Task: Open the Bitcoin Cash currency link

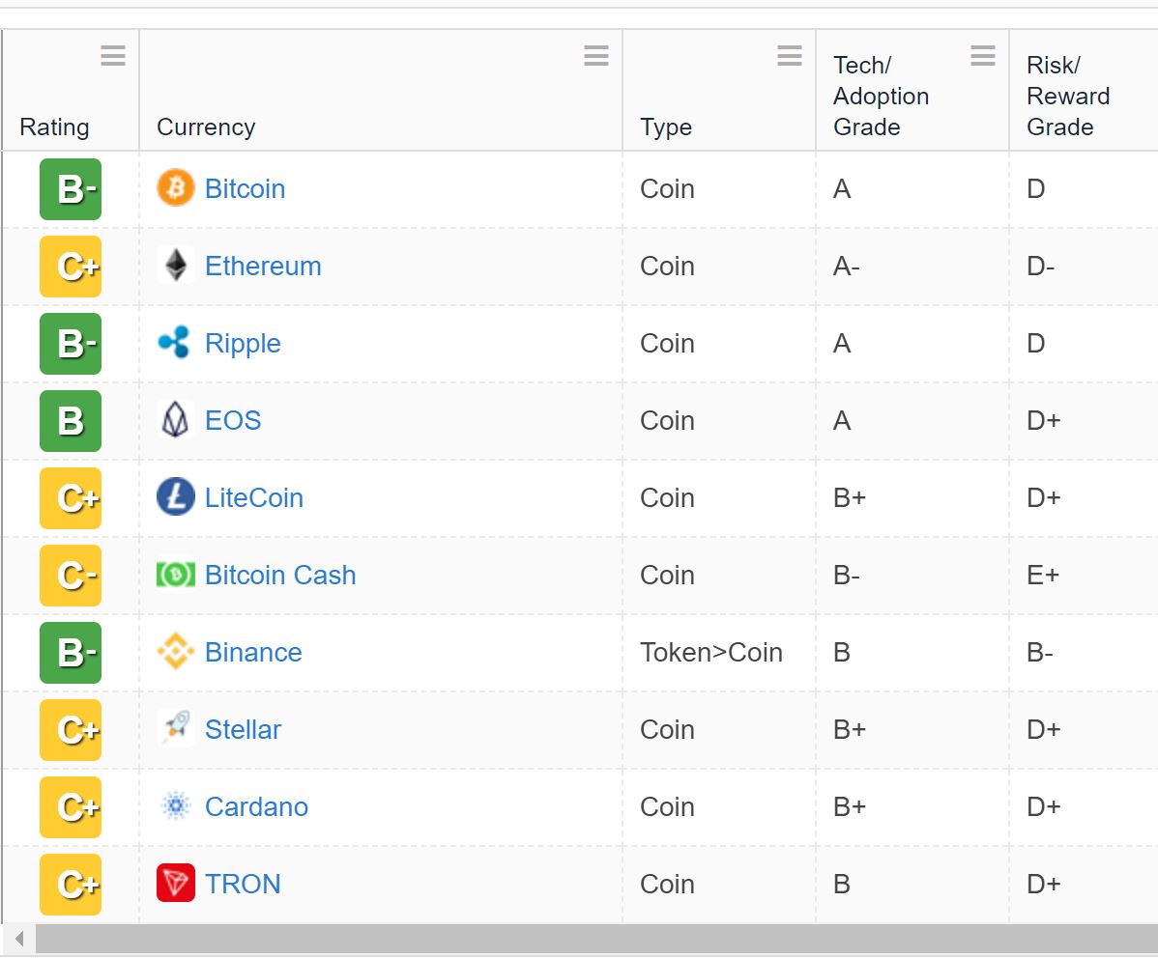Action: click(x=280, y=575)
